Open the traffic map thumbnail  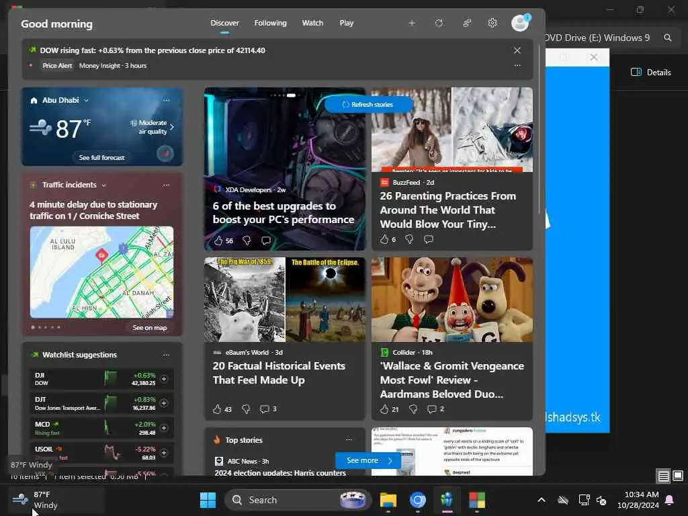[x=102, y=272]
